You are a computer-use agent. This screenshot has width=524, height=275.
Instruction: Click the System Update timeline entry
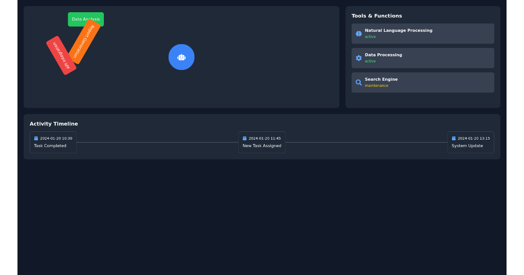tap(470, 142)
